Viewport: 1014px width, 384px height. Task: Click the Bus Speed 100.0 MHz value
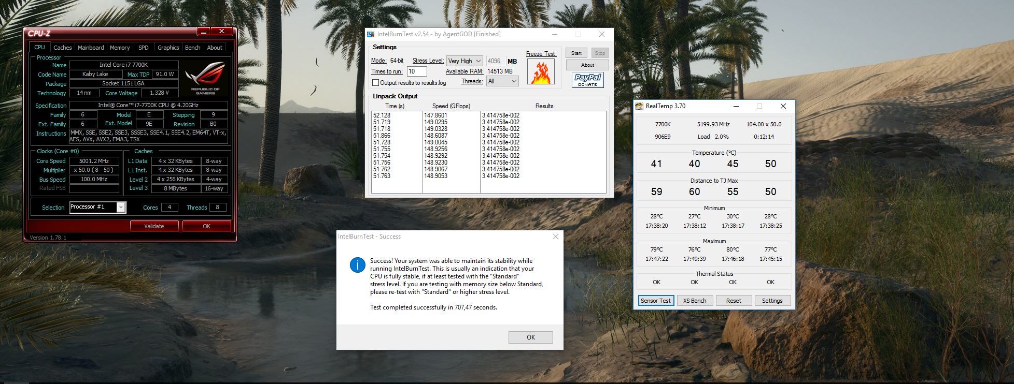coord(94,180)
